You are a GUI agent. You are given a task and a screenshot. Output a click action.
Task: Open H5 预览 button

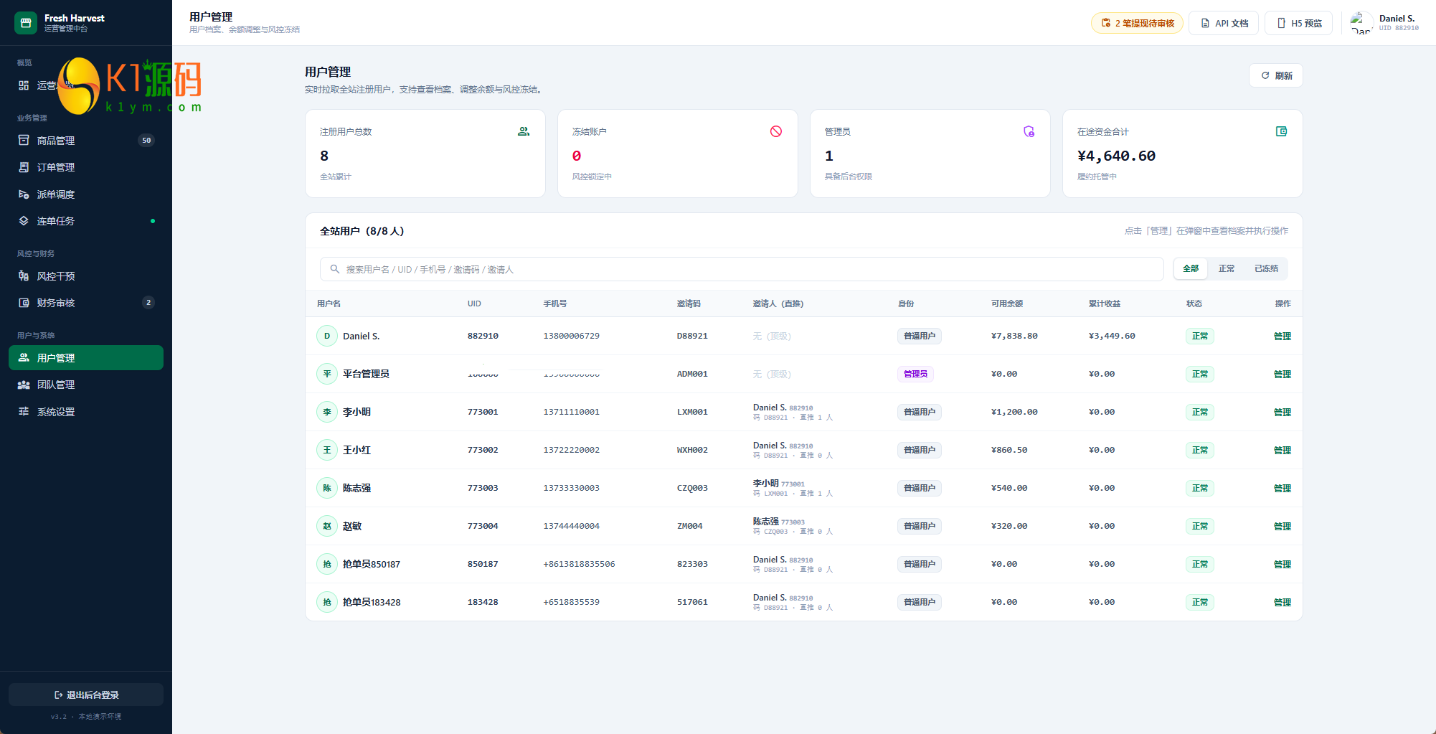pos(1298,23)
